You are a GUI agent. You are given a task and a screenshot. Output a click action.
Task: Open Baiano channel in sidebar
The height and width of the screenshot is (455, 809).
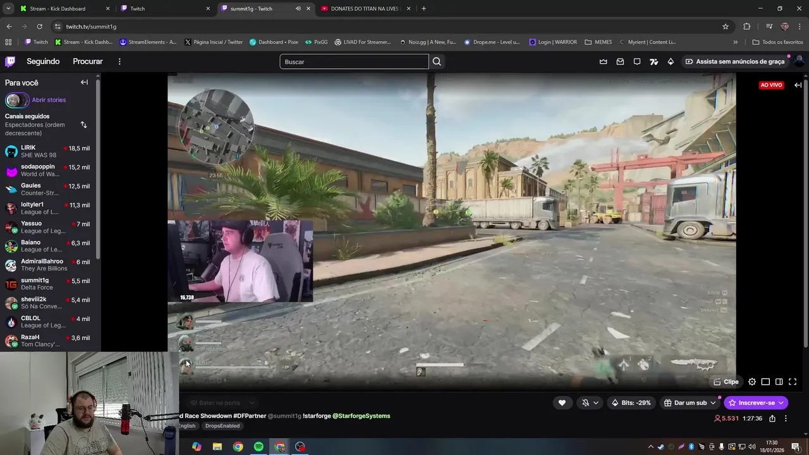[49, 246]
